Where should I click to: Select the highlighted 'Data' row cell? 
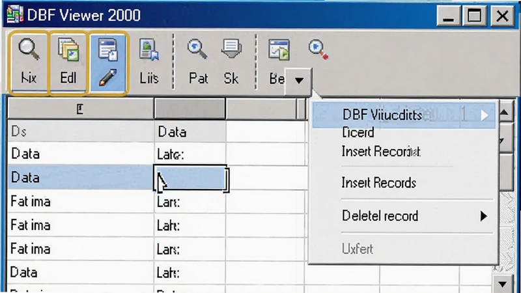click(80, 177)
